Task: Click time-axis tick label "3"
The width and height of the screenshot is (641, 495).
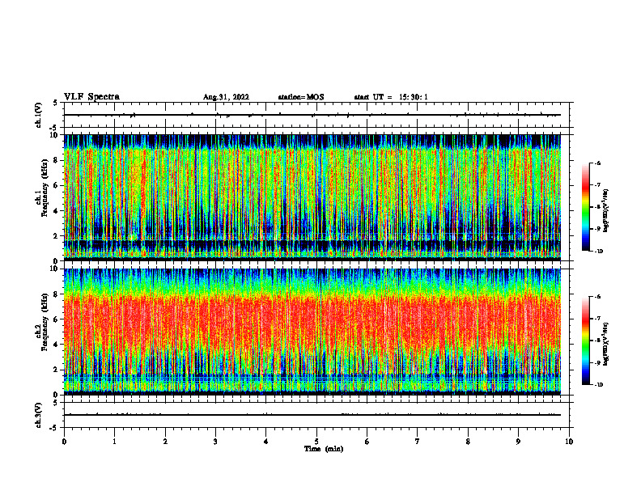Action: point(216,442)
